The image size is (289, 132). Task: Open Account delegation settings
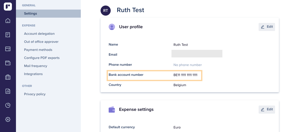39,34
